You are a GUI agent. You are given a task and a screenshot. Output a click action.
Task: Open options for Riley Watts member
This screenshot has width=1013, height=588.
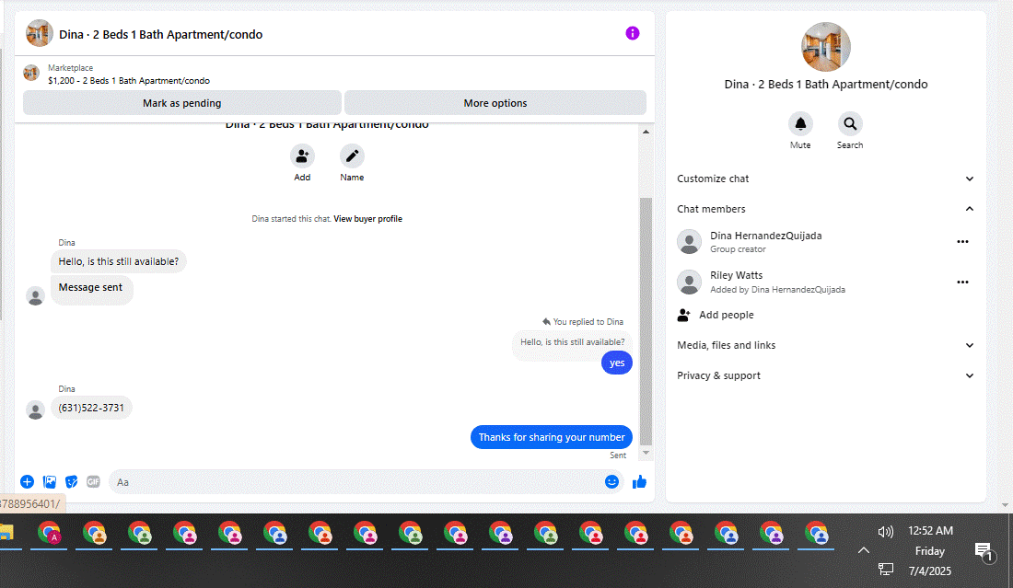(962, 282)
